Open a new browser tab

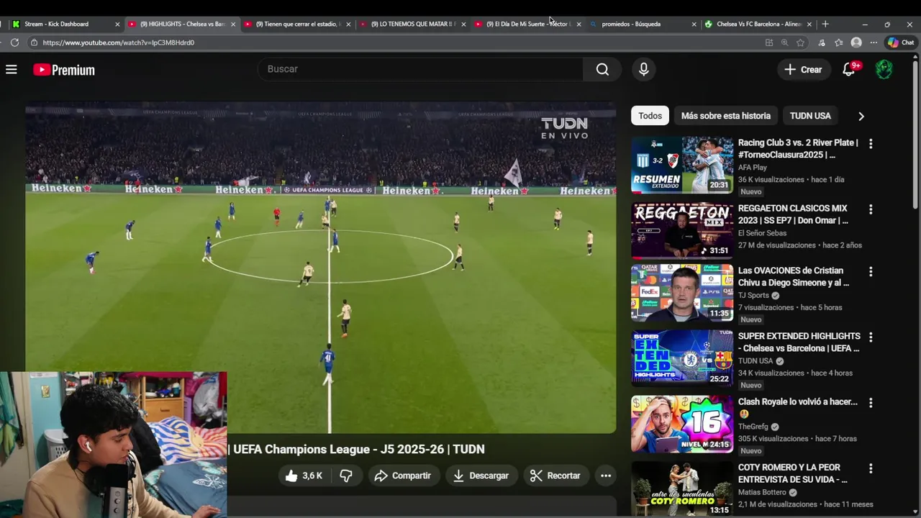click(825, 24)
